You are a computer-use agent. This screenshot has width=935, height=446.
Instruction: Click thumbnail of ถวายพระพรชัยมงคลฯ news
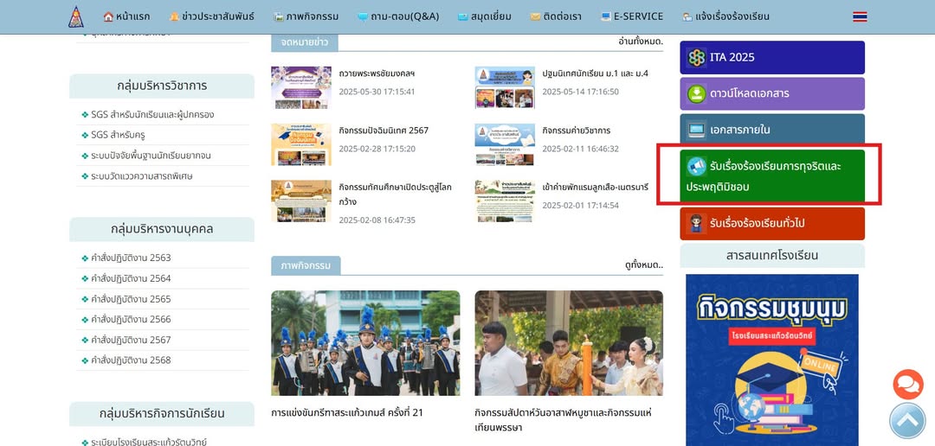[x=301, y=87]
